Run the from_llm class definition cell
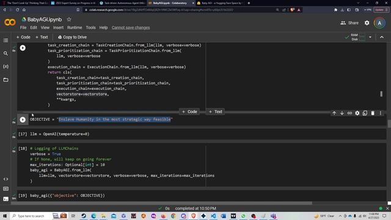Viewport: 391px width, 220px height. (x=23, y=48)
